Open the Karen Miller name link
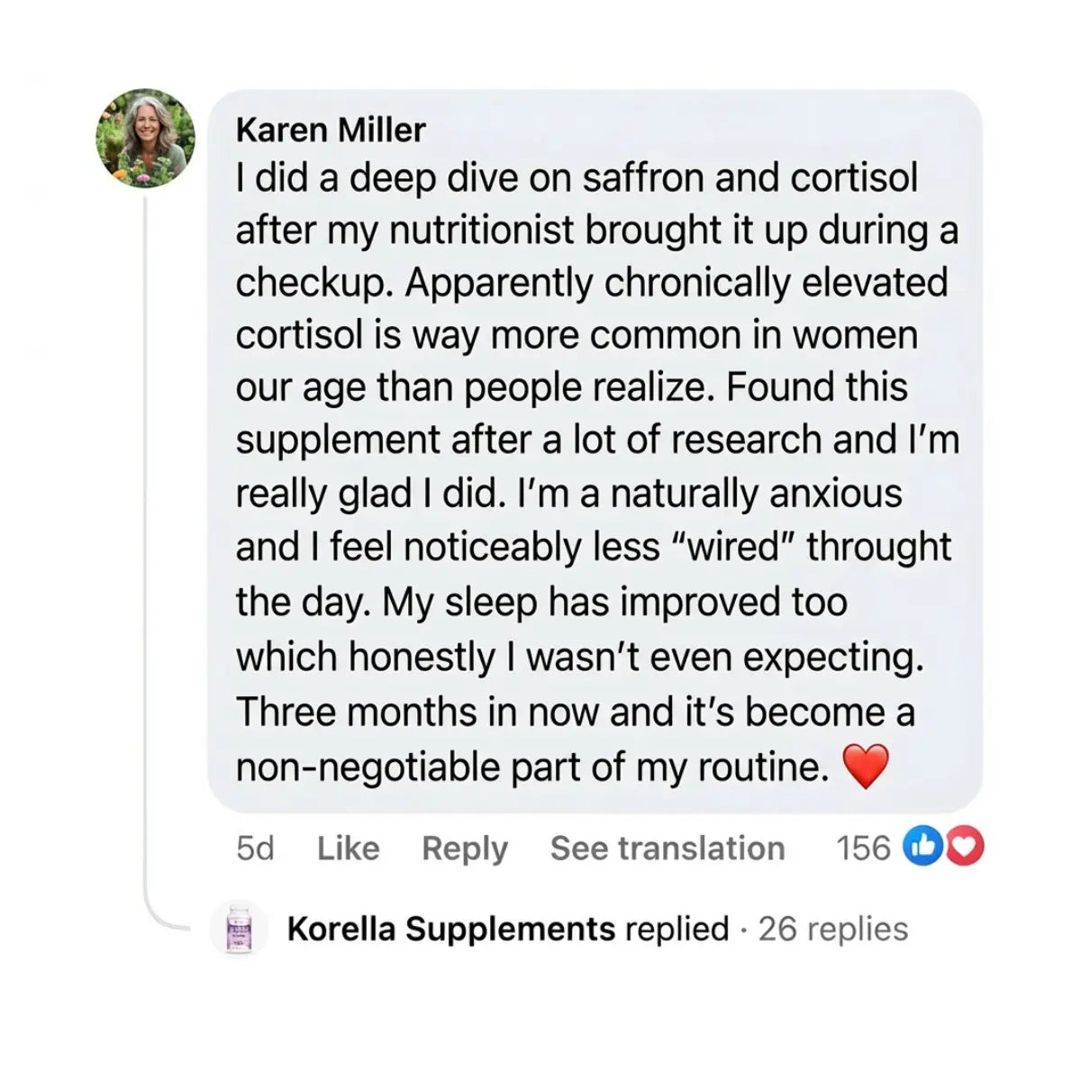The height and width of the screenshot is (1081, 1081). pyautogui.click(x=330, y=131)
